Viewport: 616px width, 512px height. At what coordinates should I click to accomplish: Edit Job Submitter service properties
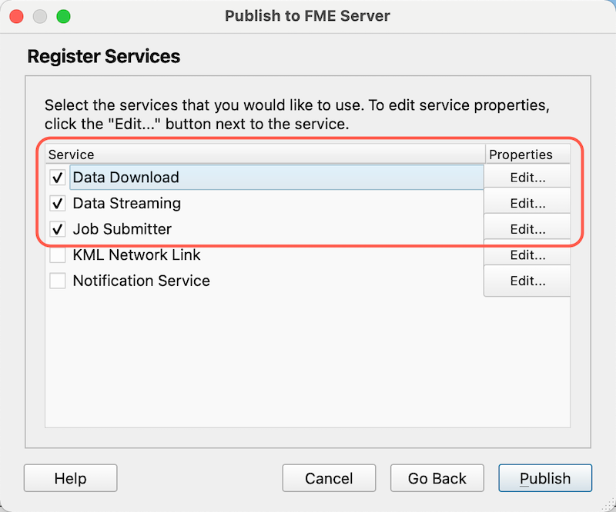[527, 229]
